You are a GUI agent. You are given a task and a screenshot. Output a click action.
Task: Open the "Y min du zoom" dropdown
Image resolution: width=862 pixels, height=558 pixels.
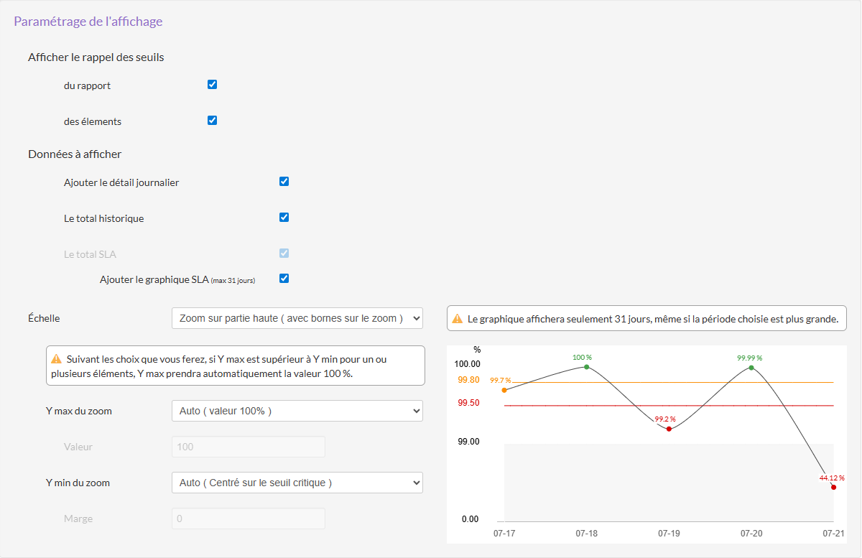coord(297,483)
